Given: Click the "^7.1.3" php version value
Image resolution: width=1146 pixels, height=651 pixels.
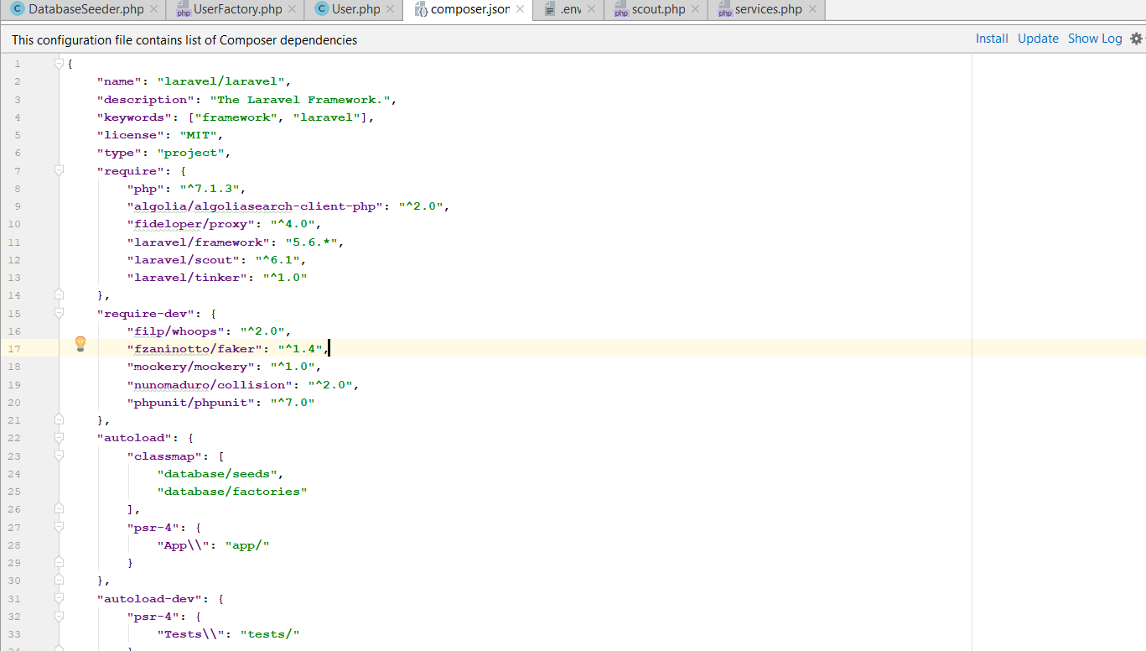Looking at the screenshot, I should coord(210,189).
